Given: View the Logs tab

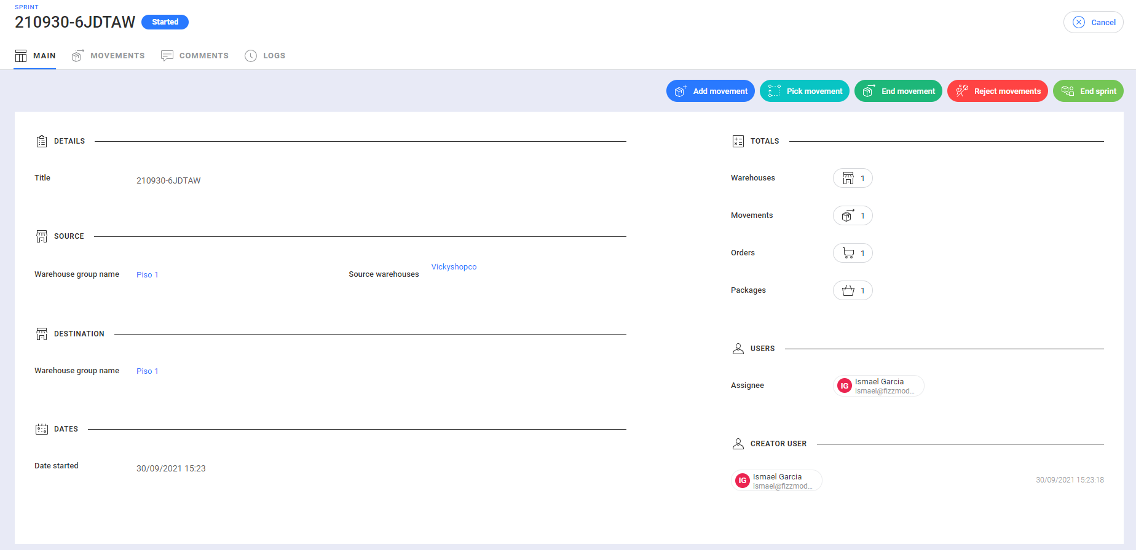Looking at the screenshot, I should [x=265, y=56].
